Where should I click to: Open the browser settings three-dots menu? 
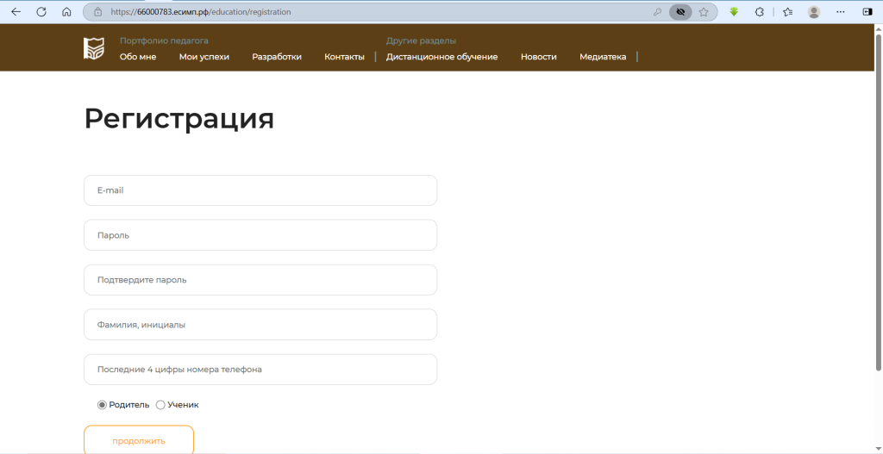tap(841, 12)
